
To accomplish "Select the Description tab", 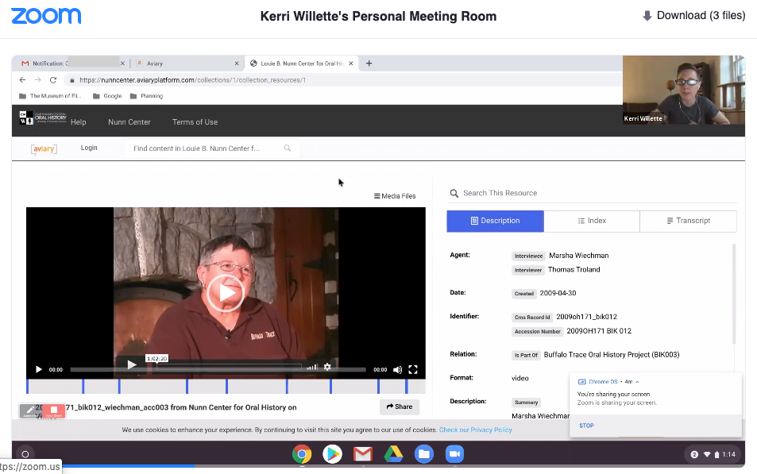I will 496,221.
